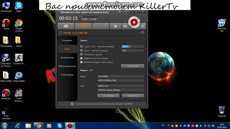Viewport: 230px width, 129px height.
Task: Click 44.1KHz stereo audio details field
Action: pyautogui.click(x=121, y=90)
